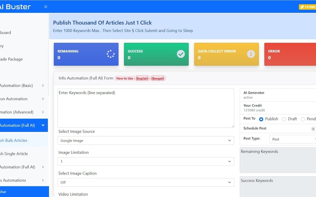Click the red Error count card

point(290,54)
